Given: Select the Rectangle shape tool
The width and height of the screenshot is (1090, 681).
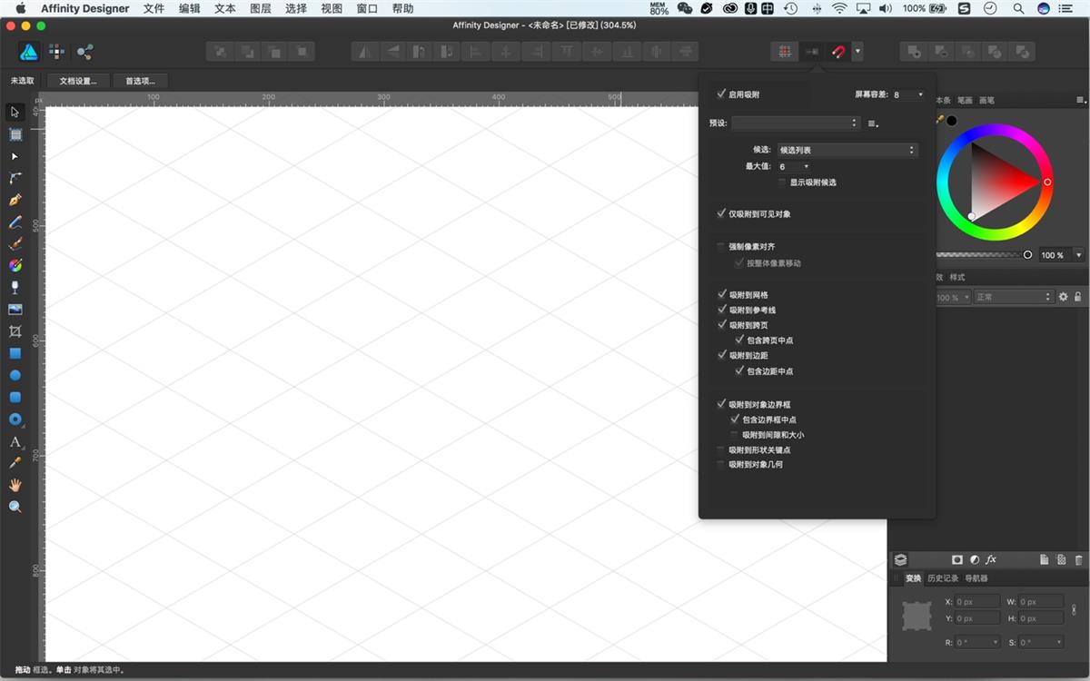Looking at the screenshot, I should (x=15, y=353).
